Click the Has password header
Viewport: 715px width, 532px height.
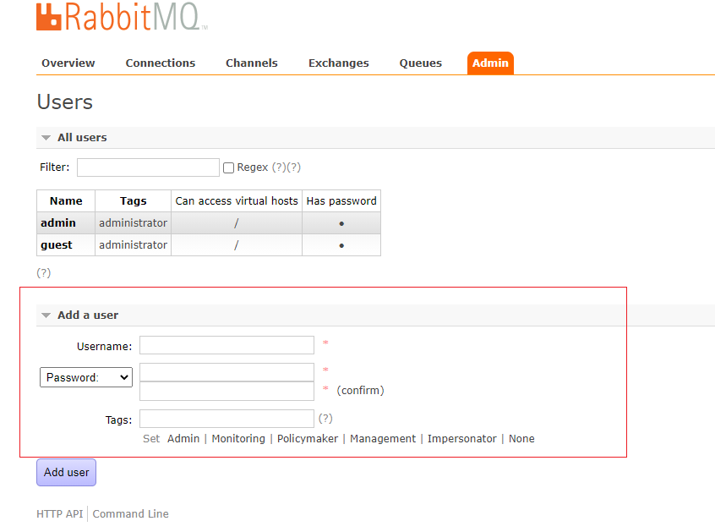(341, 201)
